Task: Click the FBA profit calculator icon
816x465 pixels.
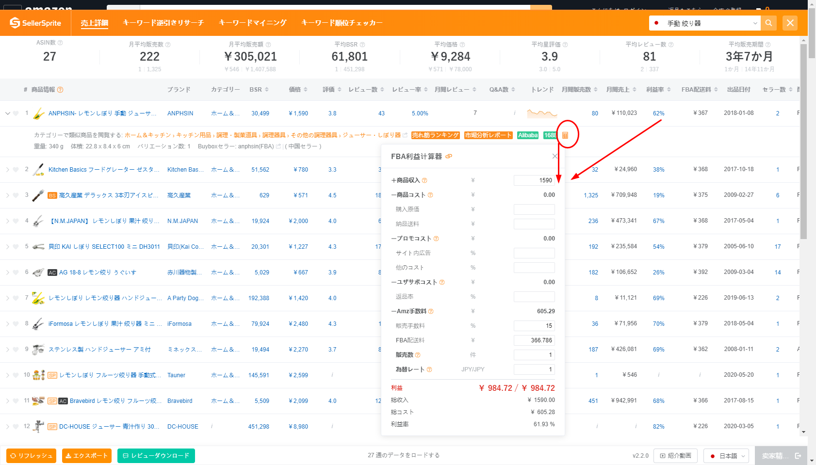Action: 565,135
